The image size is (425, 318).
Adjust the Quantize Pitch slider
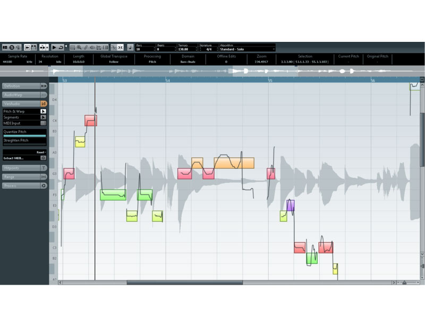coord(24,135)
